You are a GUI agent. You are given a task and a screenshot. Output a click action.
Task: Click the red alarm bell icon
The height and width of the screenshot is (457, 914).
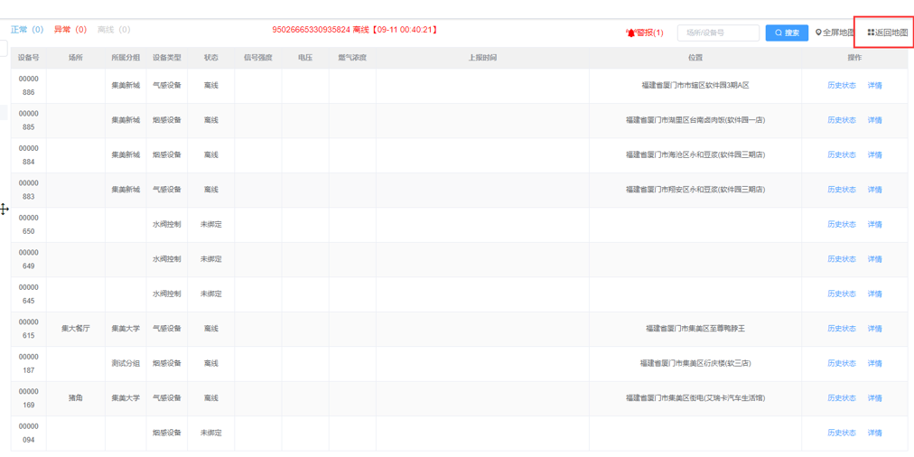pyautogui.click(x=630, y=33)
